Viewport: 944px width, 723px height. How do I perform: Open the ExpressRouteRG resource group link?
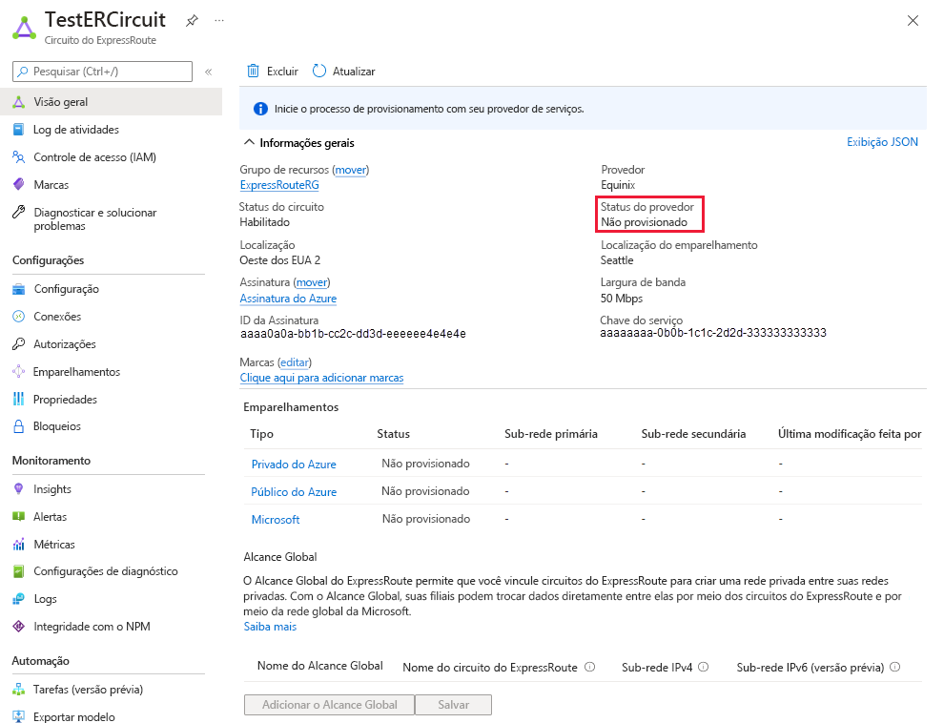pos(279,185)
